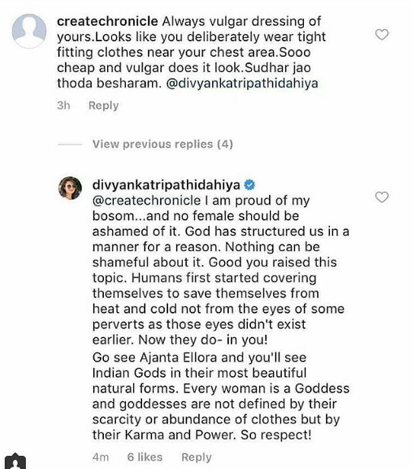The width and height of the screenshot is (413, 469).
Task: Expand View previous replies (4)
Action: [x=162, y=144]
